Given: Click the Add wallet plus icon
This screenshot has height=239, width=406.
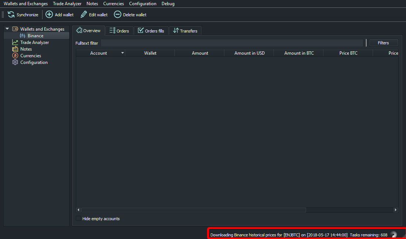Looking at the screenshot, I should (49, 14).
